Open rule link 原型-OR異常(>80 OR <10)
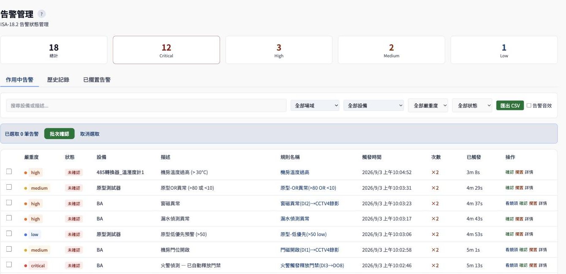The height and width of the screenshot is (274, 566). pyautogui.click(x=308, y=188)
